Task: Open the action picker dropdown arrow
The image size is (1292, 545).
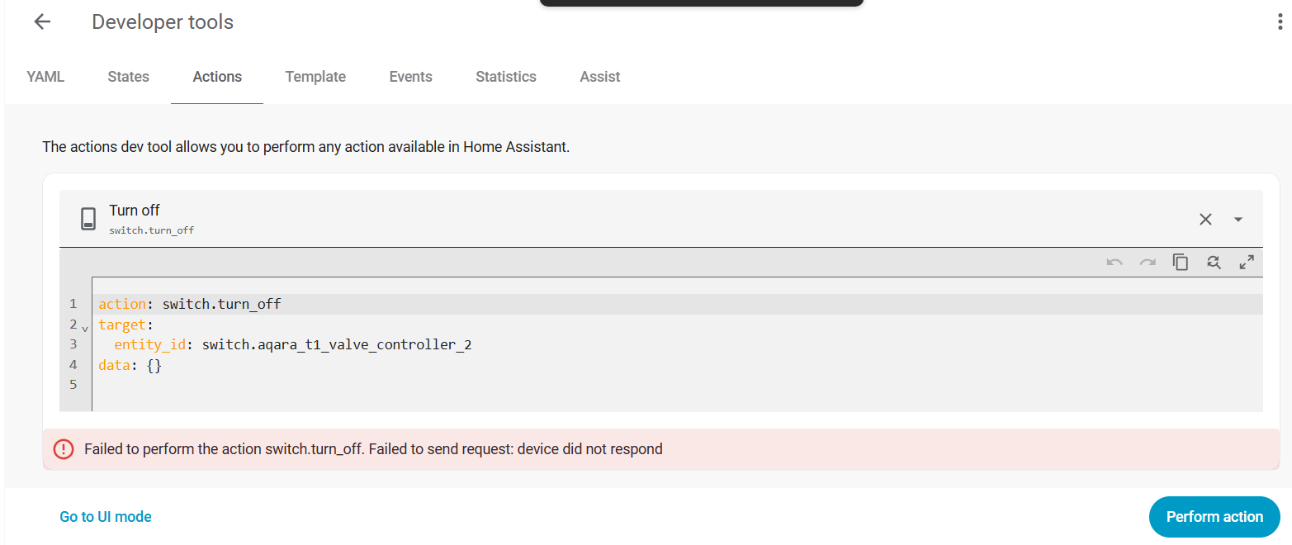Action: (x=1238, y=220)
